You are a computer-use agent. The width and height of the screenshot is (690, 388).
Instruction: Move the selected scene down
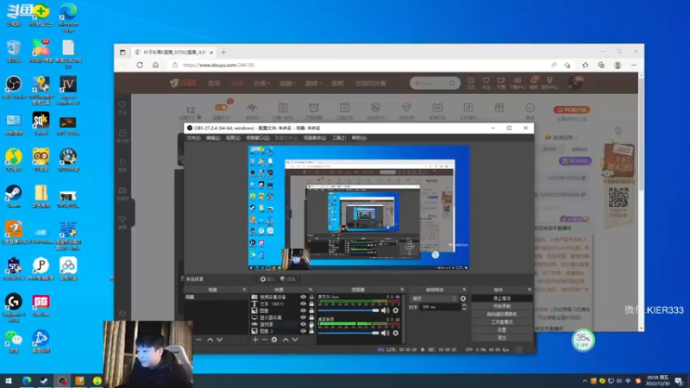click(x=220, y=340)
